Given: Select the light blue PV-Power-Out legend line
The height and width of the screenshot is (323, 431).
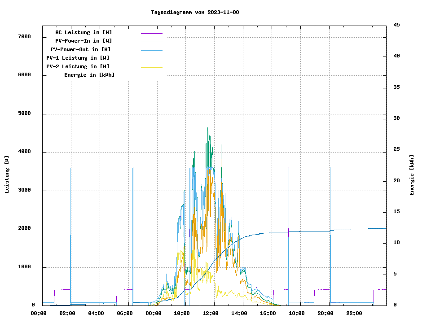Looking at the screenshot, I should (151, 50).
